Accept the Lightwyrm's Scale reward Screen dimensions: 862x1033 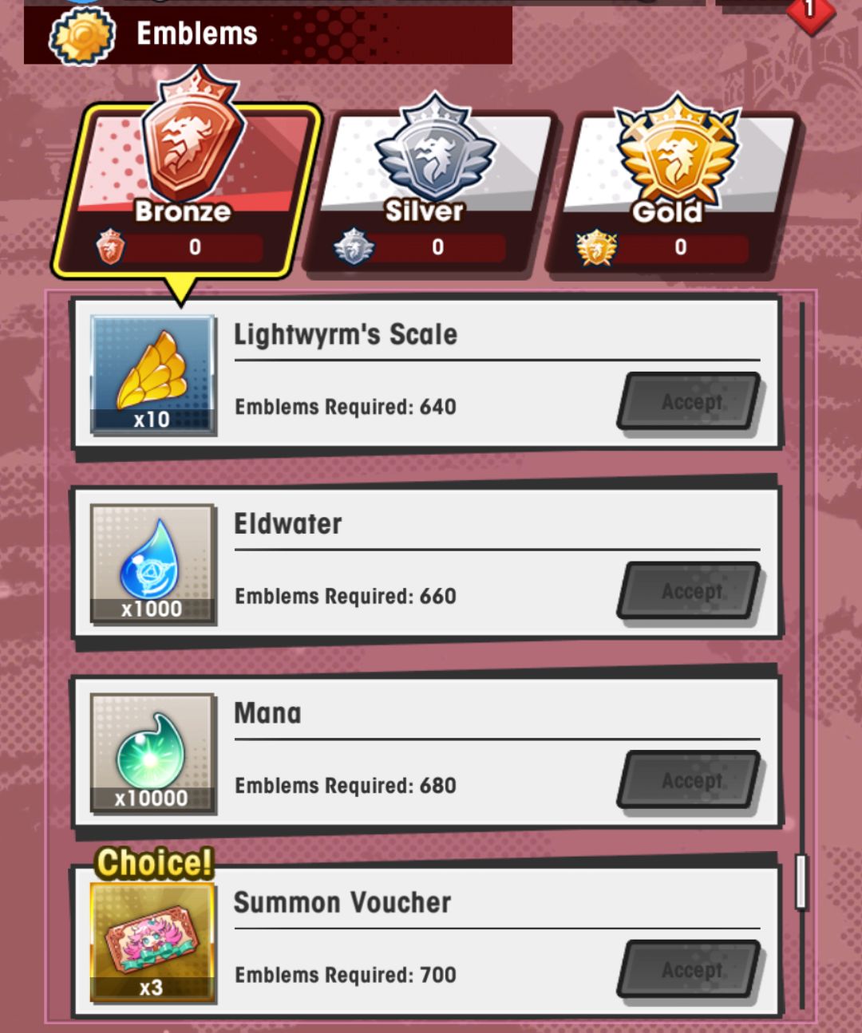[690, 401]
